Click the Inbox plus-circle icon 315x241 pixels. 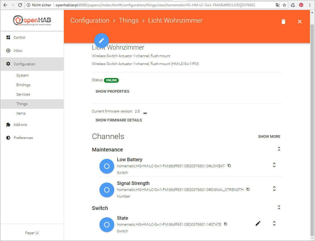tap(8, 51)
